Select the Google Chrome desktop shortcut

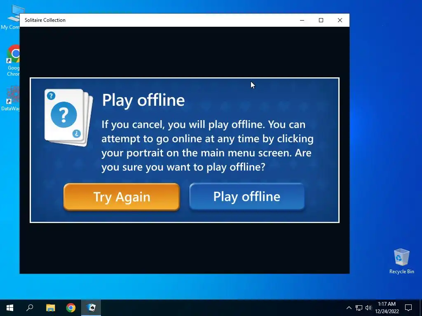pyautogui.click(x=13, y=60)
